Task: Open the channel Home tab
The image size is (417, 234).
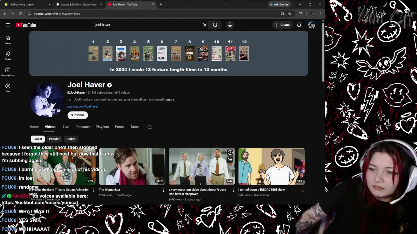Action: click(x=34, y=127)
